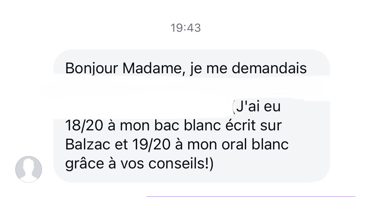The width and height of the screenshot is (372, 197).
Task: Tap the "oral blanc" phrase
Action: click(255, 144)
